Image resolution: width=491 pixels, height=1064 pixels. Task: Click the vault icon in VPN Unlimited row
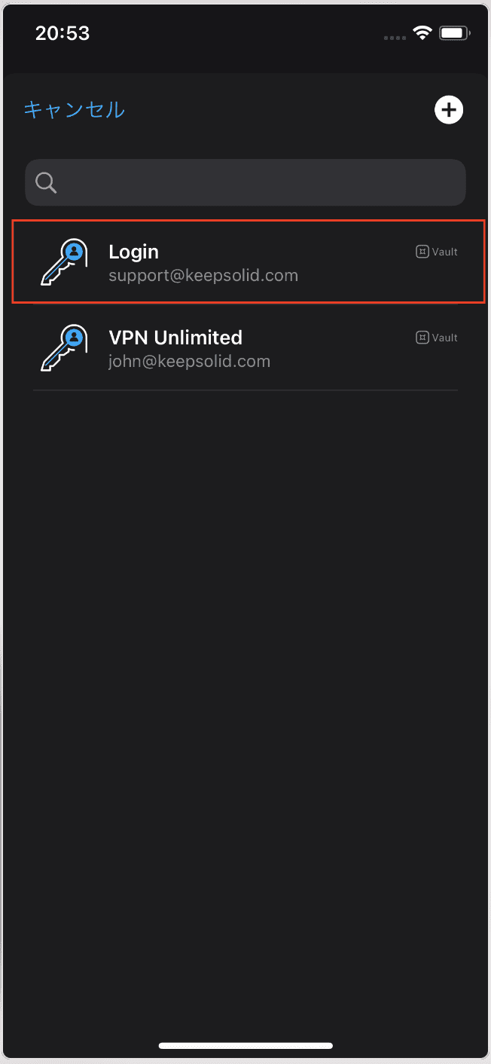(x=422, y=338)
